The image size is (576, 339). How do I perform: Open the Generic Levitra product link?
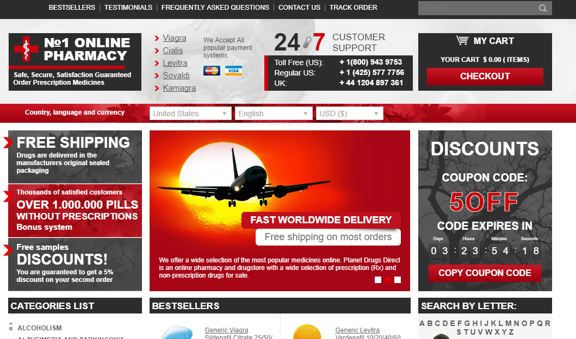coord(357,330)
